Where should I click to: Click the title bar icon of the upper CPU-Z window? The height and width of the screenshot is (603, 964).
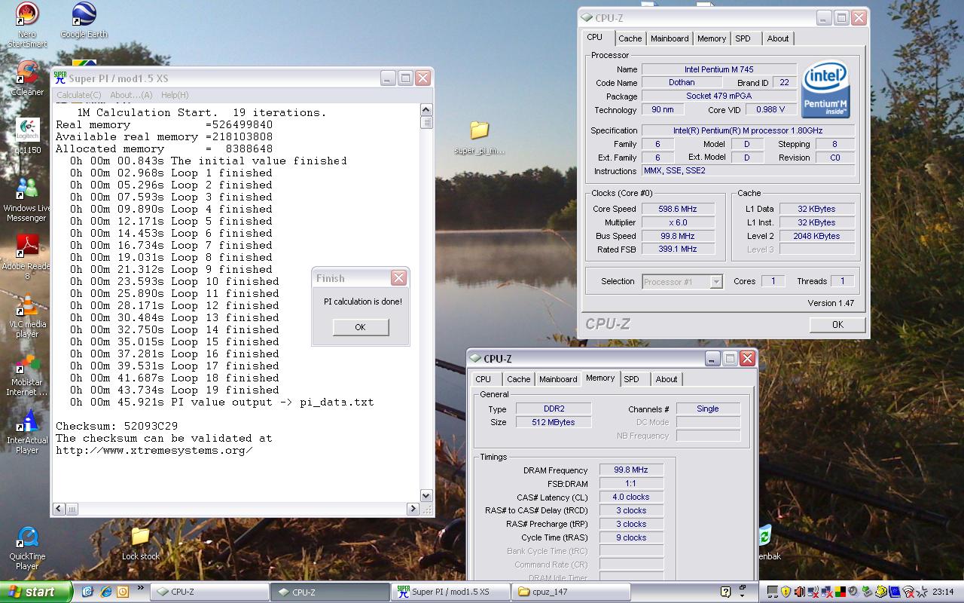coord(587,17)
